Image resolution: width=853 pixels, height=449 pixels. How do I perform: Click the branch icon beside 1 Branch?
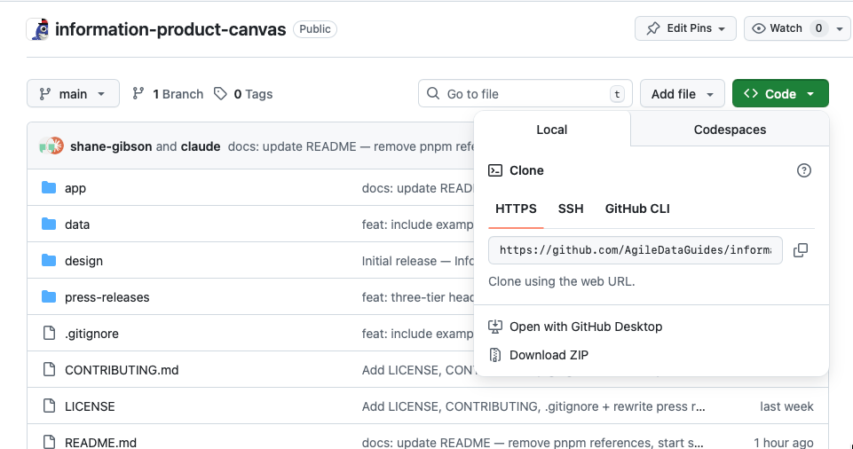pos(138,94)
